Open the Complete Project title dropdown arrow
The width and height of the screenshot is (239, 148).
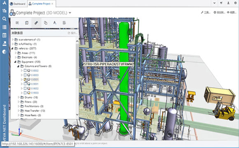70,13
